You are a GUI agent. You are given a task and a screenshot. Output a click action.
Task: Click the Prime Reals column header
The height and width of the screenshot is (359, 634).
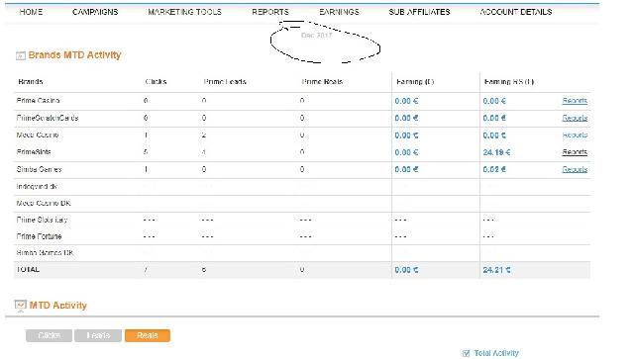coord(322,81)
